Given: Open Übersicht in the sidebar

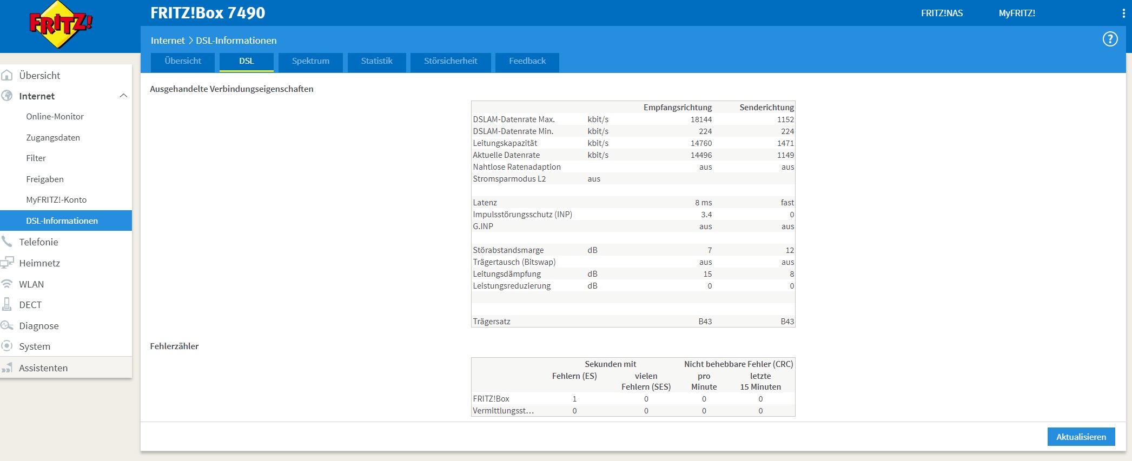Looking at the screenshot, I should point(39,75).
